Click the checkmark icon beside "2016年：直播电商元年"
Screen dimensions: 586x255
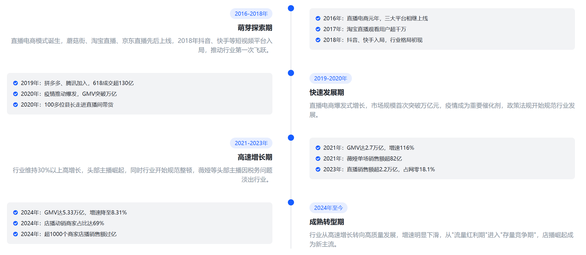tap(318, 18)
